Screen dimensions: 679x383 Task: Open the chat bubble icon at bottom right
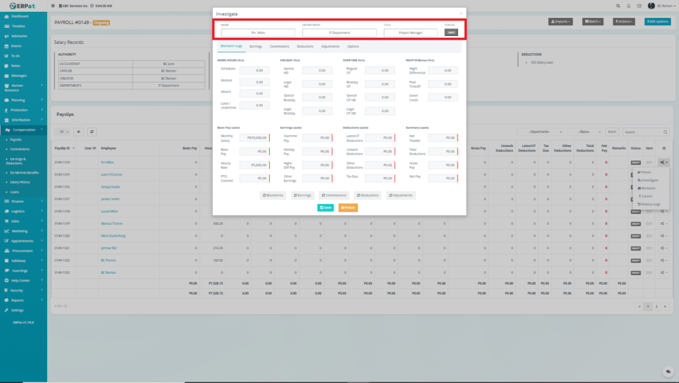coord(667,372)
